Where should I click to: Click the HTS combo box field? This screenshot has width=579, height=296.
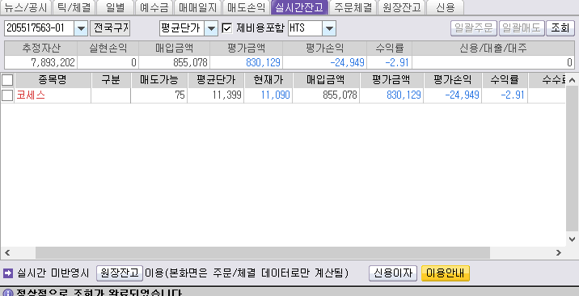[306, 28]
